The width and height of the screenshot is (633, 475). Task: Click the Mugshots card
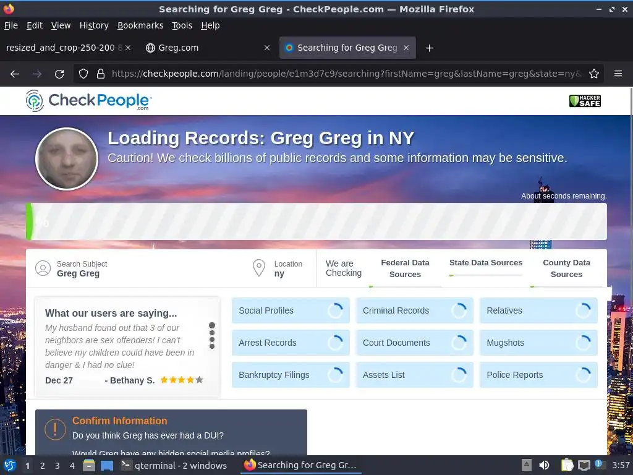coord(538,343)
